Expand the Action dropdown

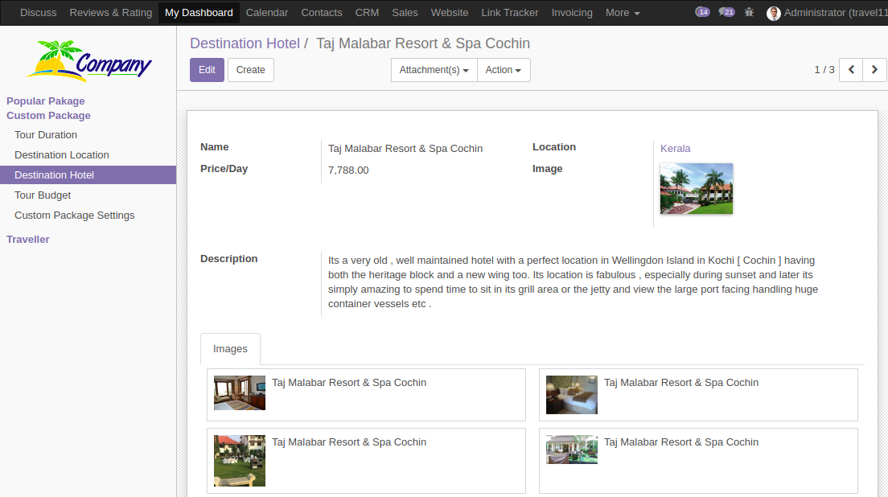(x=504, y=70)
